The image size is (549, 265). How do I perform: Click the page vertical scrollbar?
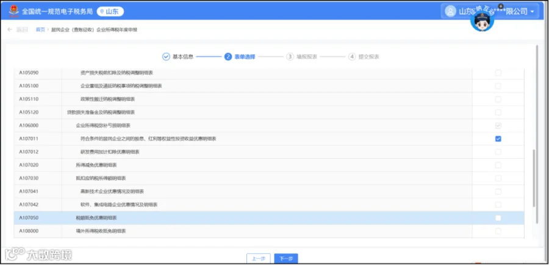pos(537,134)
